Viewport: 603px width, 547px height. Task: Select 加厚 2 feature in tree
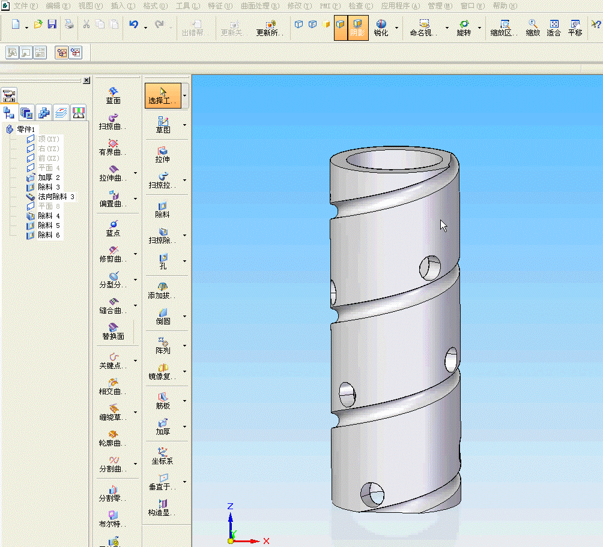(49, 178)
